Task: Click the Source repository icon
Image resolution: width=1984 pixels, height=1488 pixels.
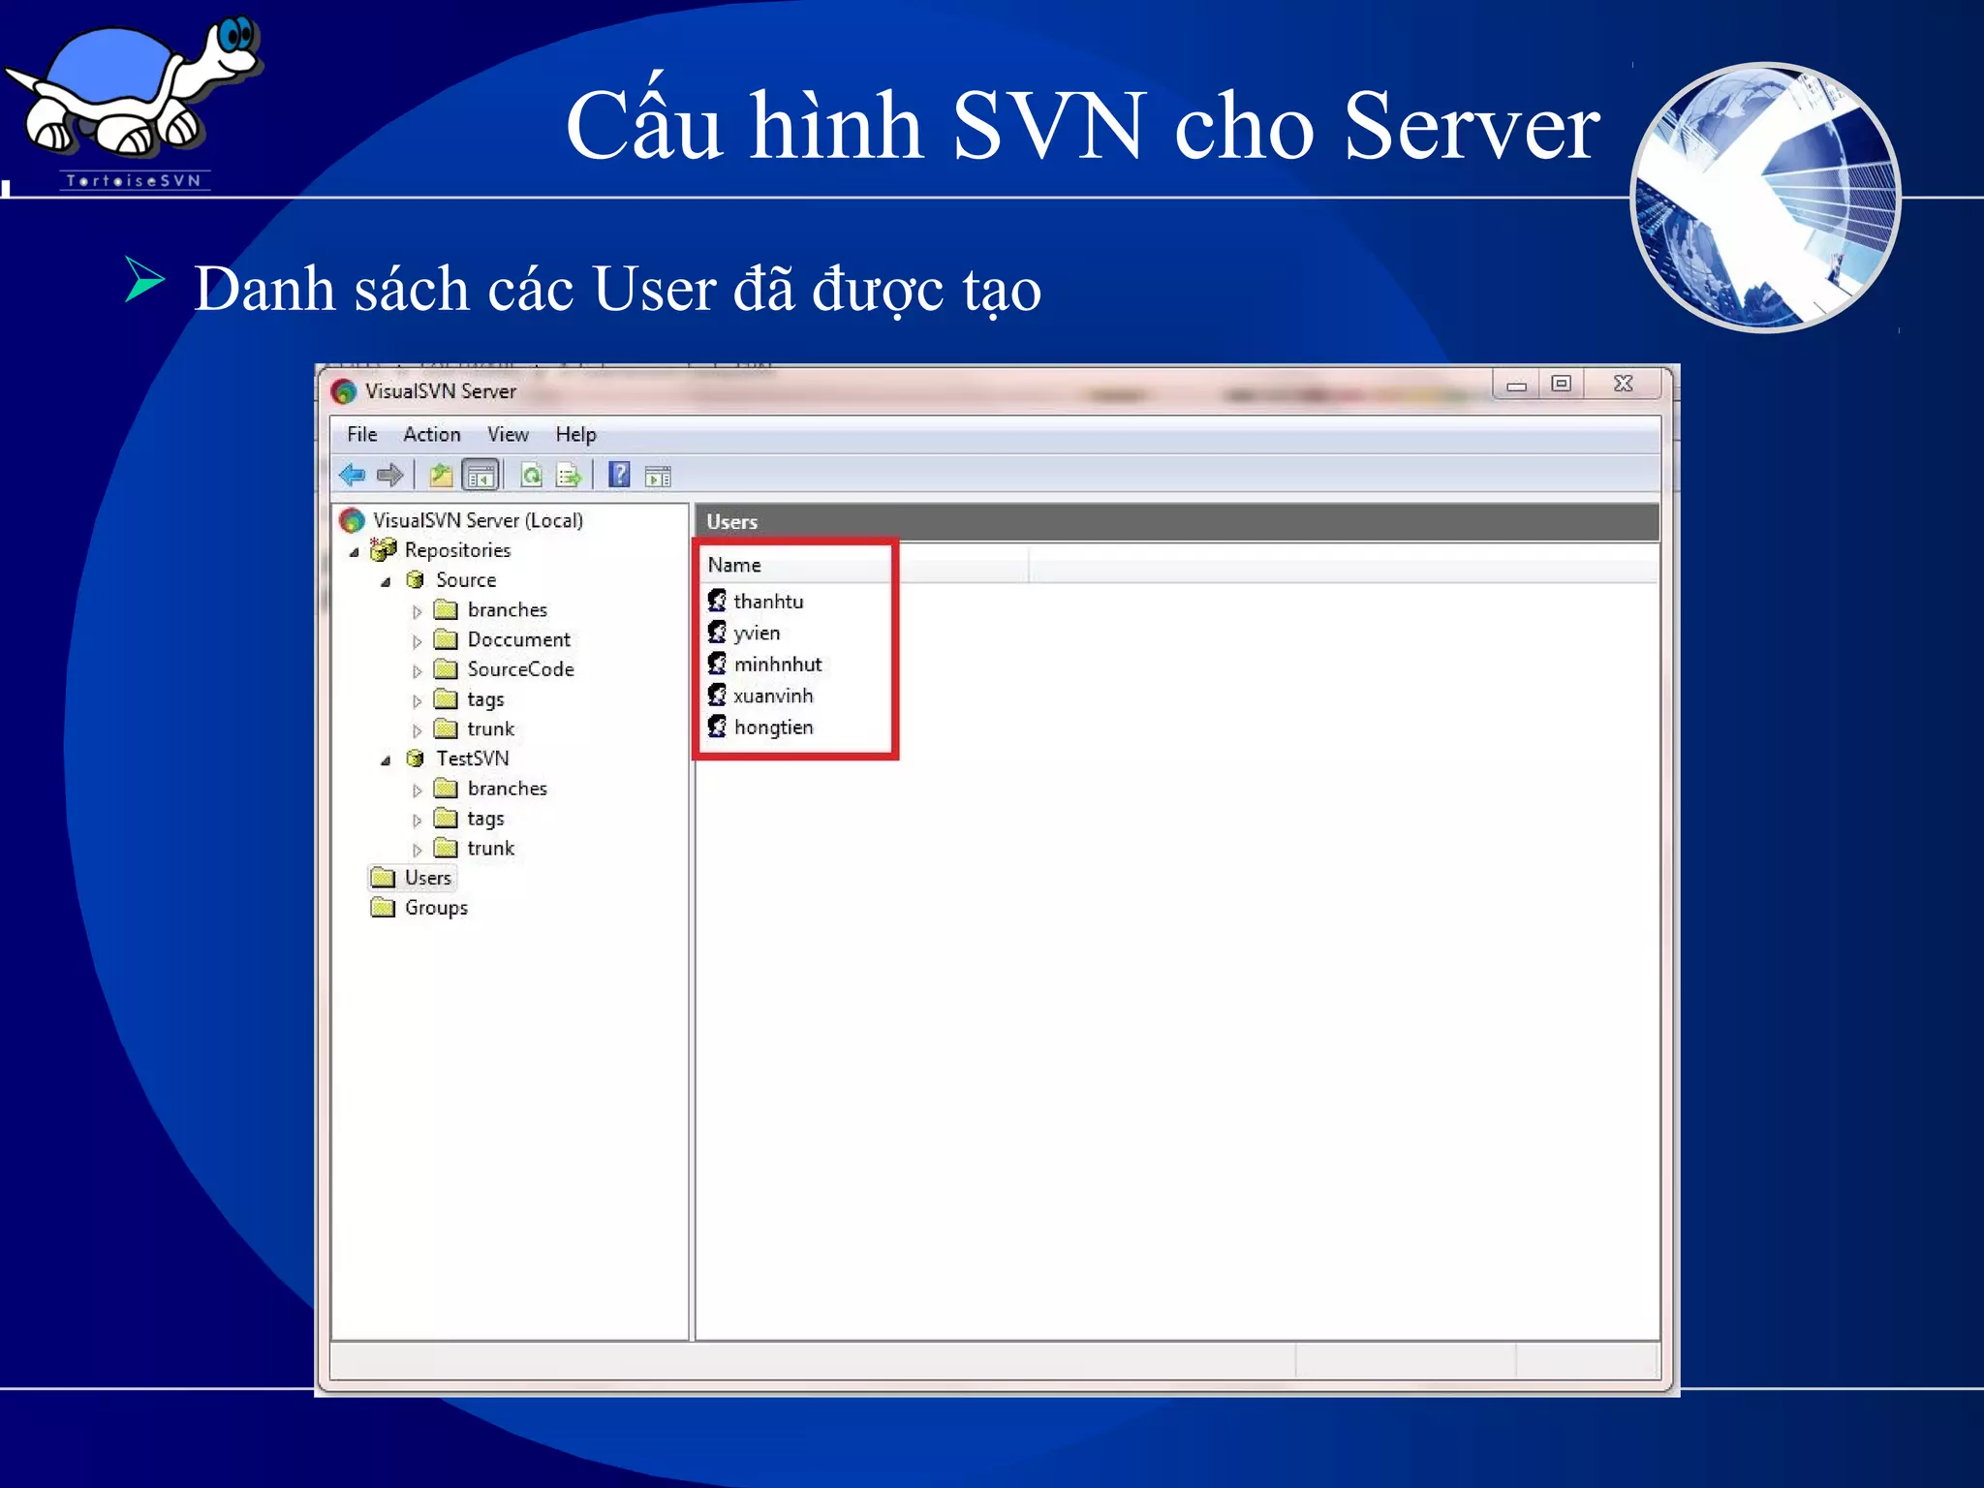Action: pos(416,579)
